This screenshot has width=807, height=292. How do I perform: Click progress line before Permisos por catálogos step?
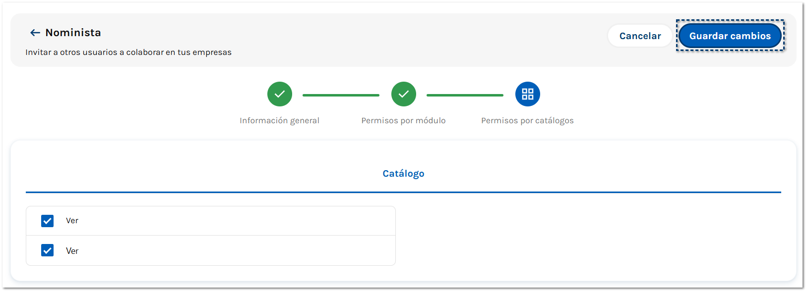[x=465, y=95]
